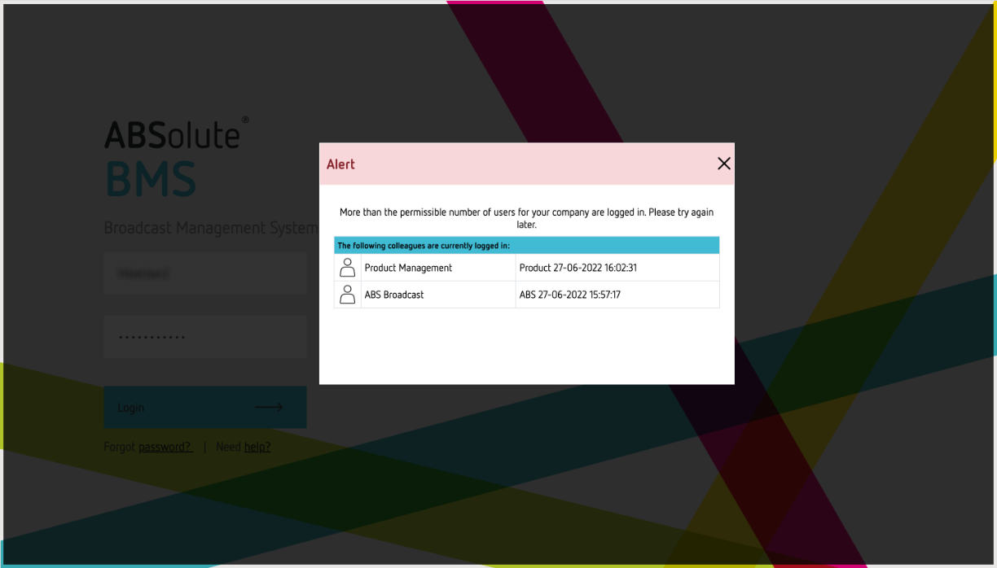Viewport: 997px width, 568px height.
Task: Click the blurred username input field
Action: 205,273
